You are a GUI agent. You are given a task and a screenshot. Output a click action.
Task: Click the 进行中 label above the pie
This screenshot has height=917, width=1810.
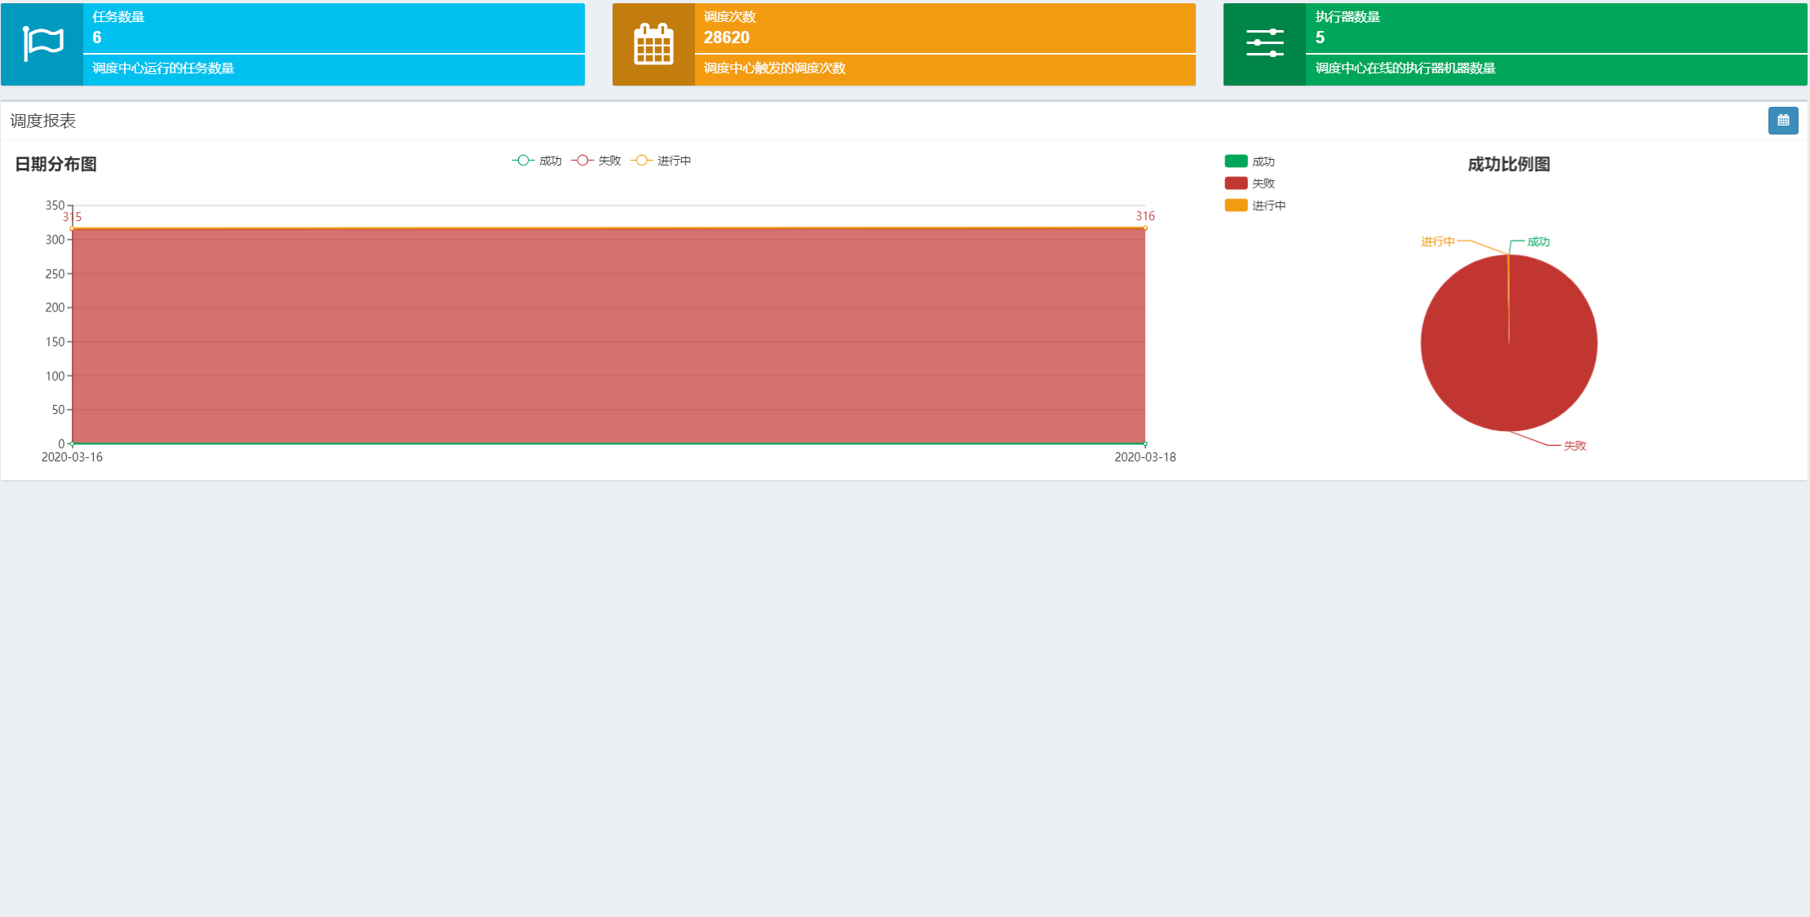1438,241
